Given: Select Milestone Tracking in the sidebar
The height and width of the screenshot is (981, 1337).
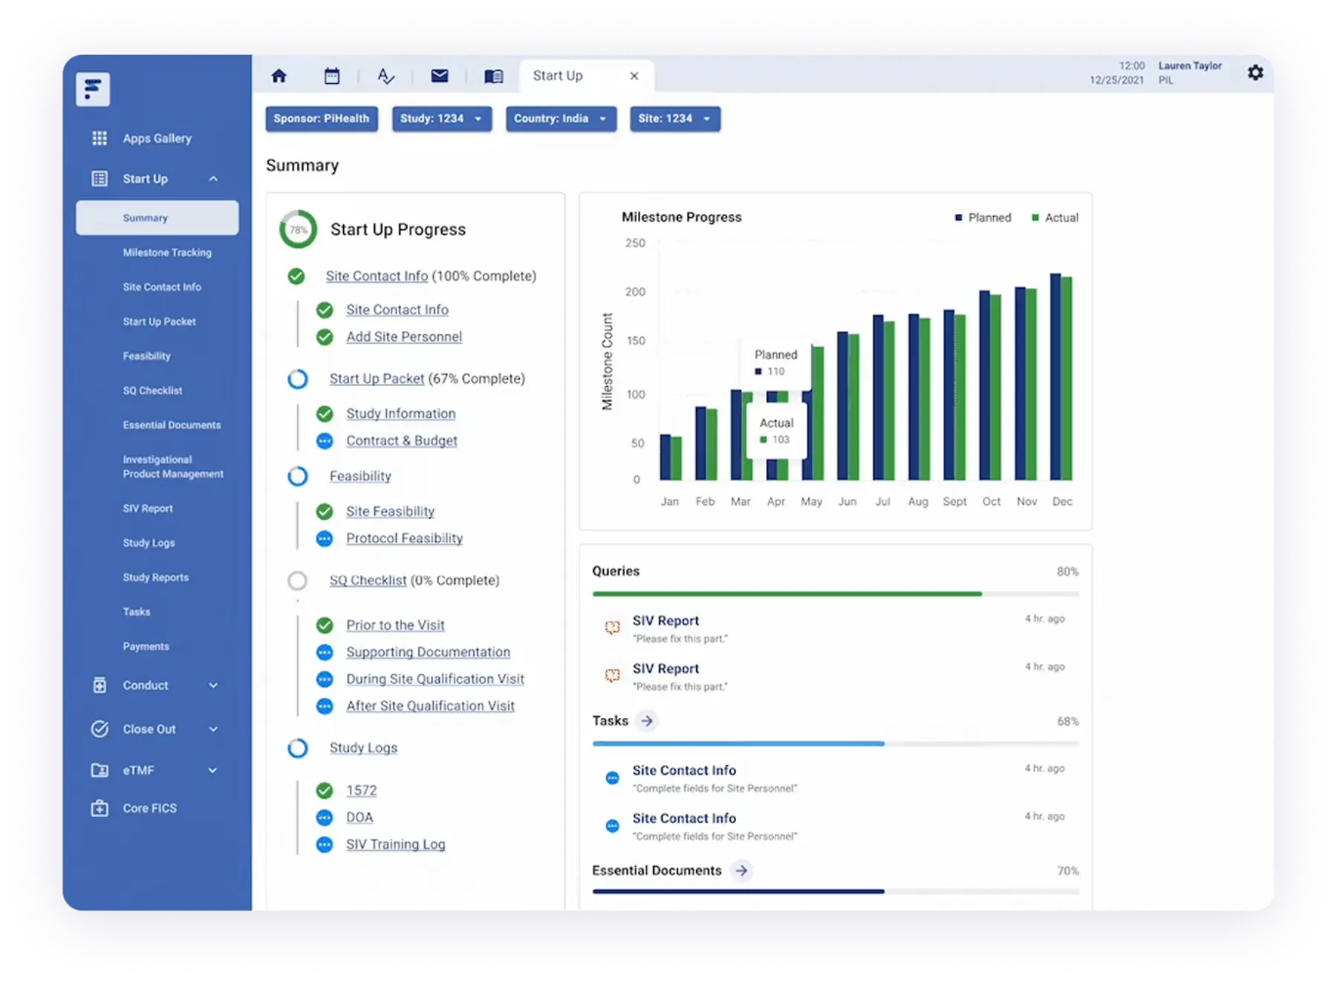Looking at the screenshot, I should click(x=167, y=252).
